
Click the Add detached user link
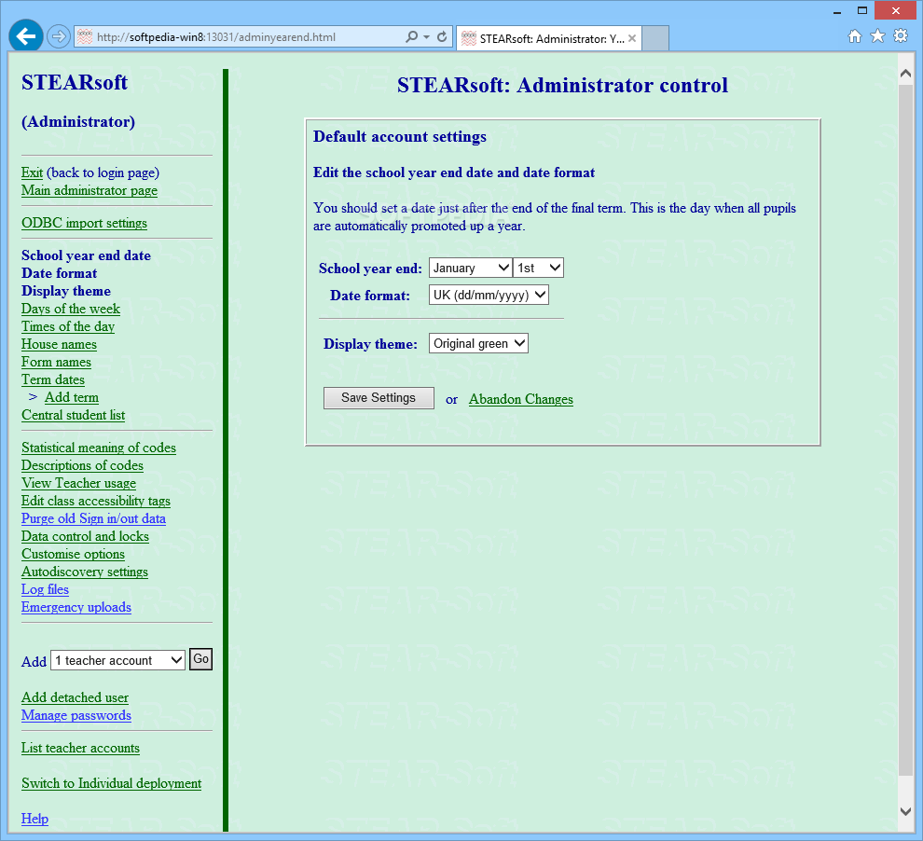point(76,697)
